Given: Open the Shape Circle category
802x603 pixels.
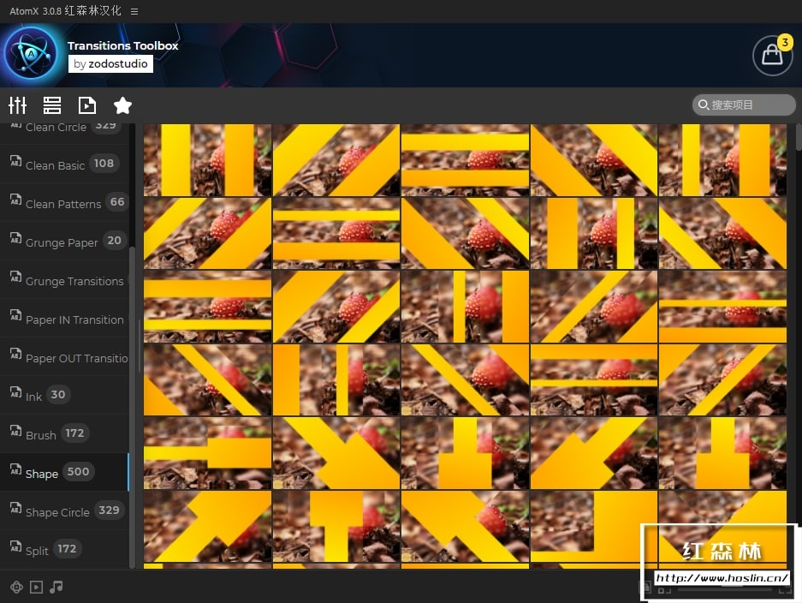Looking at the screenshot, I should pos(64,510).
